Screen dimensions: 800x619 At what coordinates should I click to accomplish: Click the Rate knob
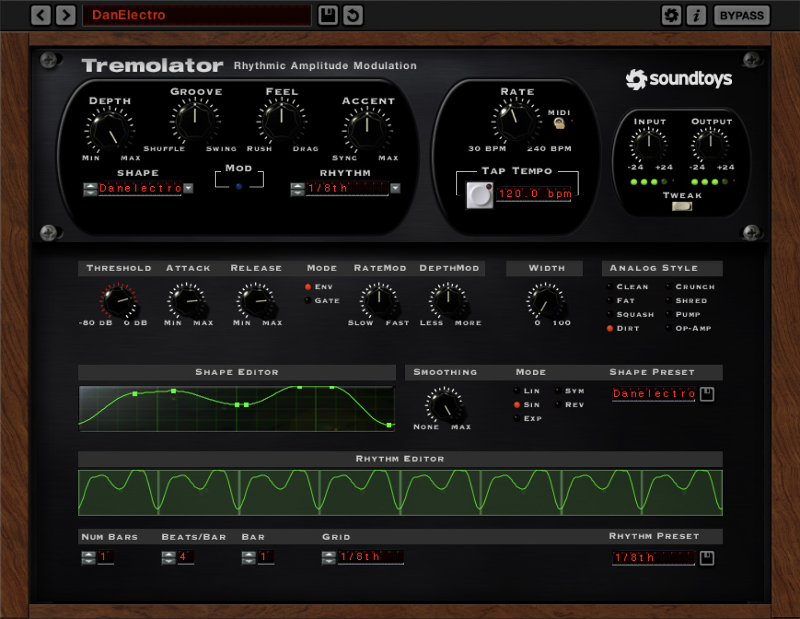pos(515,121)
